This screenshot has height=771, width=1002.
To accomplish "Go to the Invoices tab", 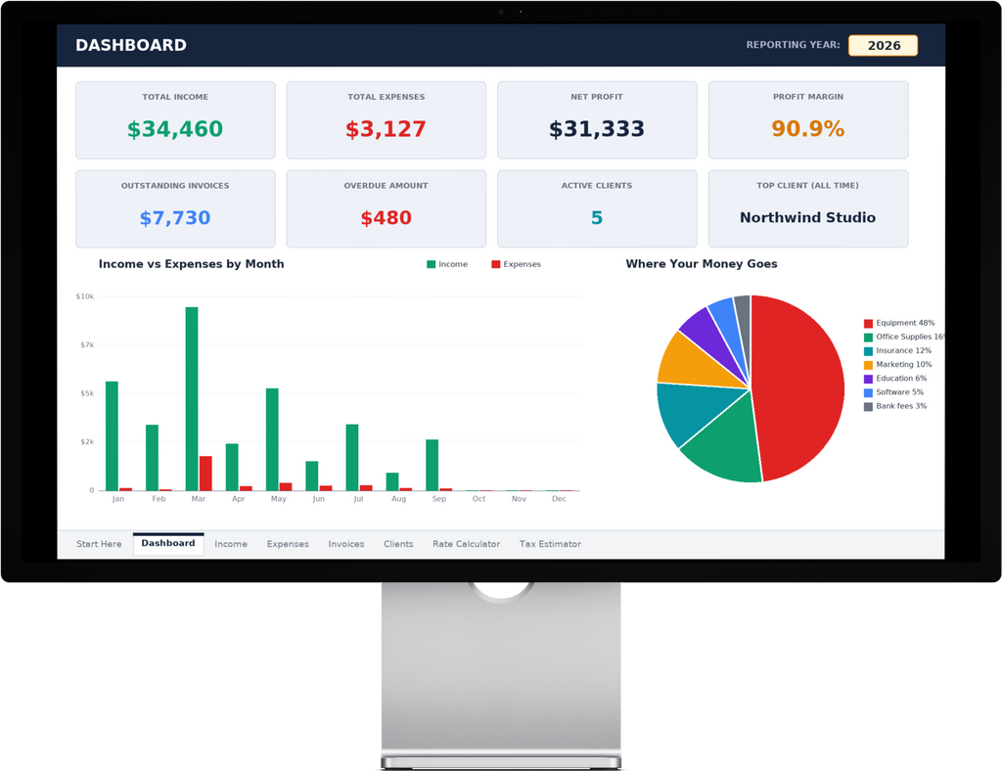I will click(x=345, y=544).
